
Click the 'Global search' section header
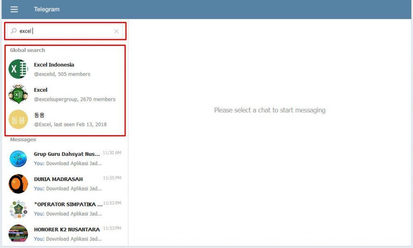tap(27, 50)
